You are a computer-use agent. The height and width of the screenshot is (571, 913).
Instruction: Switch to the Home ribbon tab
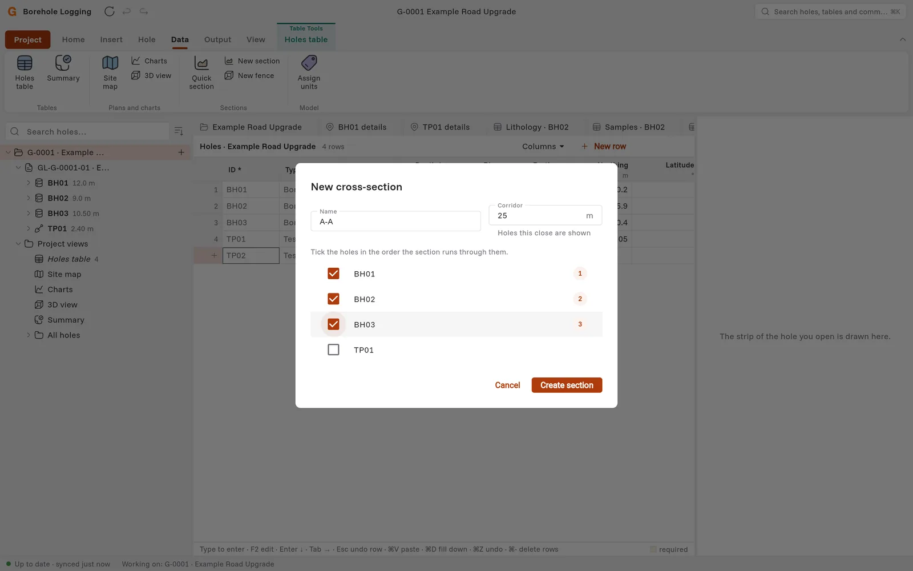pyautogui.click(x=73, y=39)
